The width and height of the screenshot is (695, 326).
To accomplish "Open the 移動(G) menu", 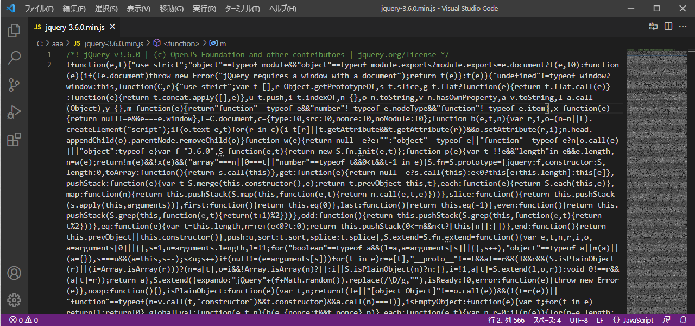I will [172, 9].
